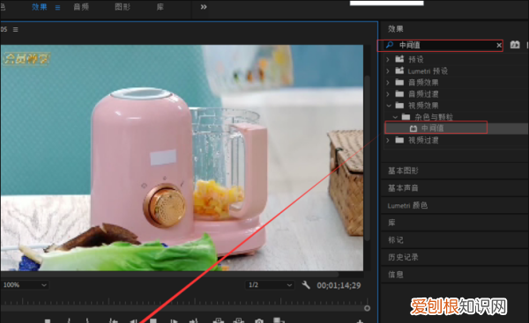Click the 音频效果 folder icon
The height and width of the screenshot is (323, 529).
(399, 82)
